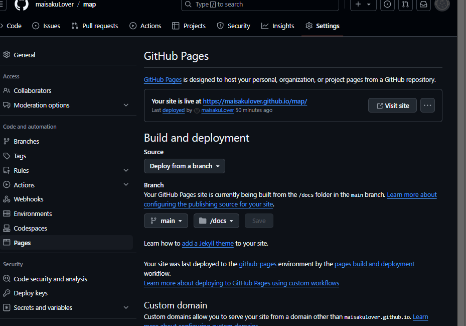Open the notifications inbox icon
The image size is (466, 326).
(x=423, y=5)
